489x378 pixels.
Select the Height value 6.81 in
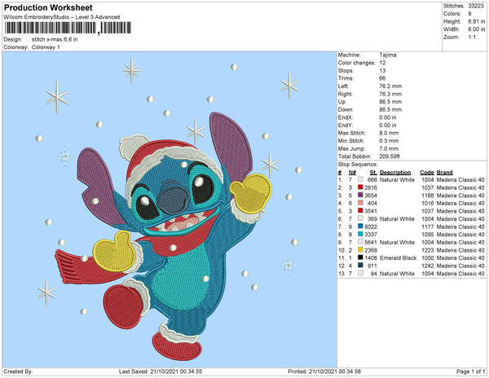(x=476, y=21)
